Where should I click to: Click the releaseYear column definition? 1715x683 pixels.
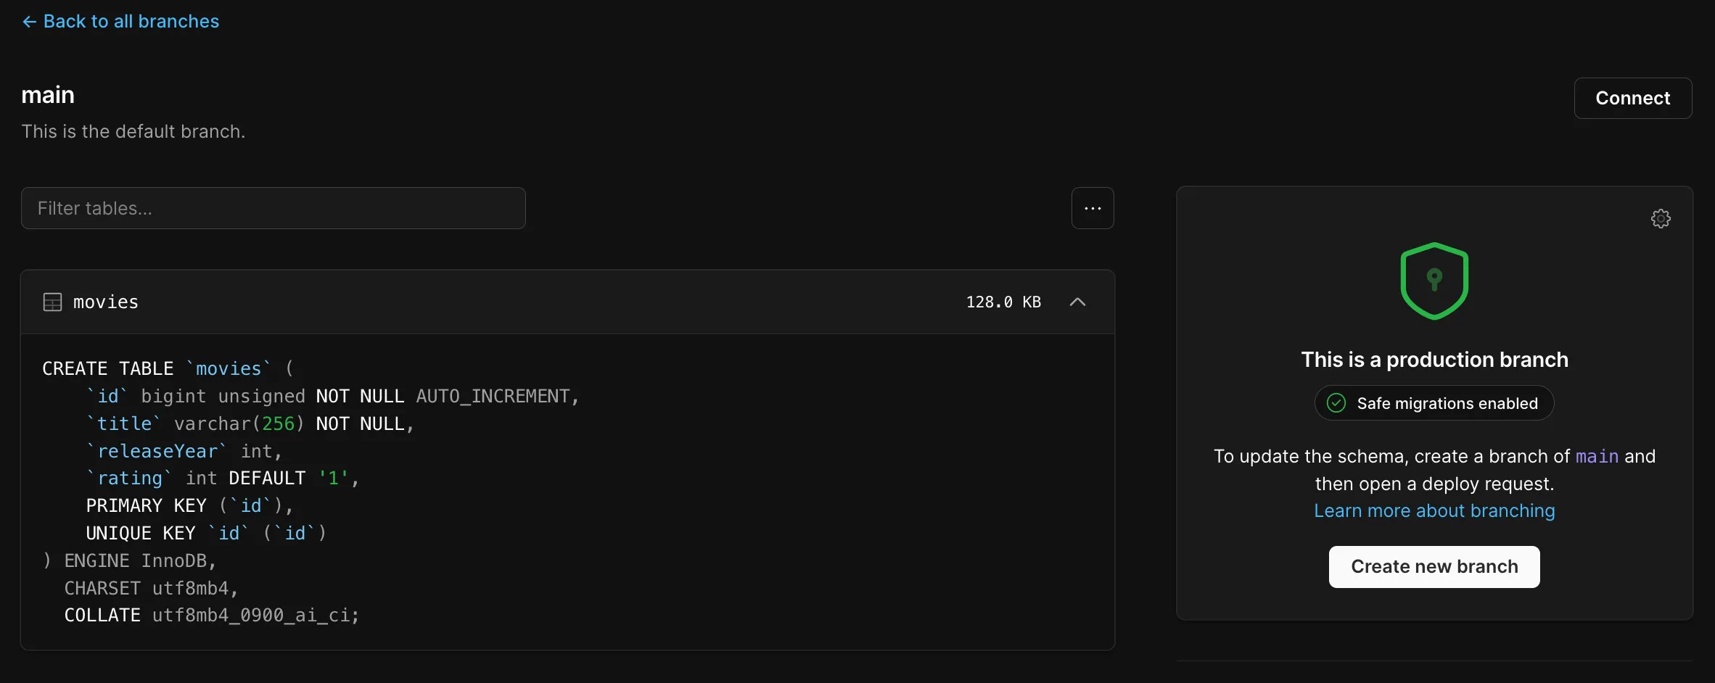point(184,451)
